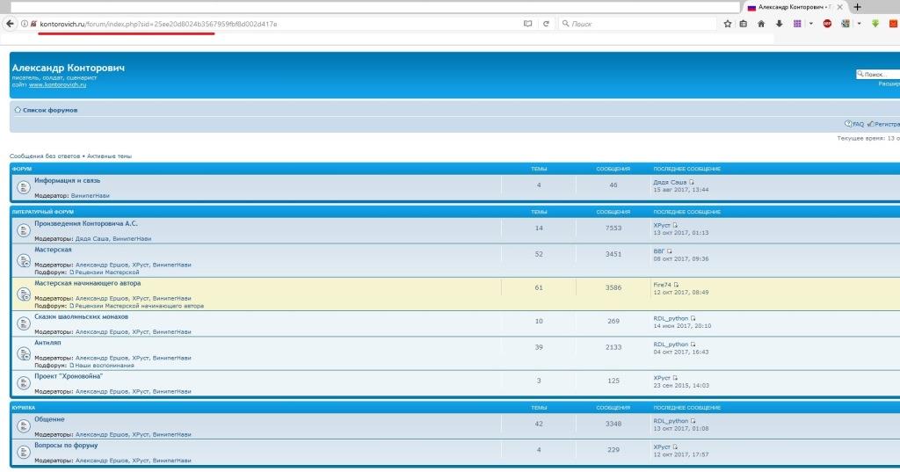
Task: Open subforum Рецензии Мастерской
Action: pos(106,272)
